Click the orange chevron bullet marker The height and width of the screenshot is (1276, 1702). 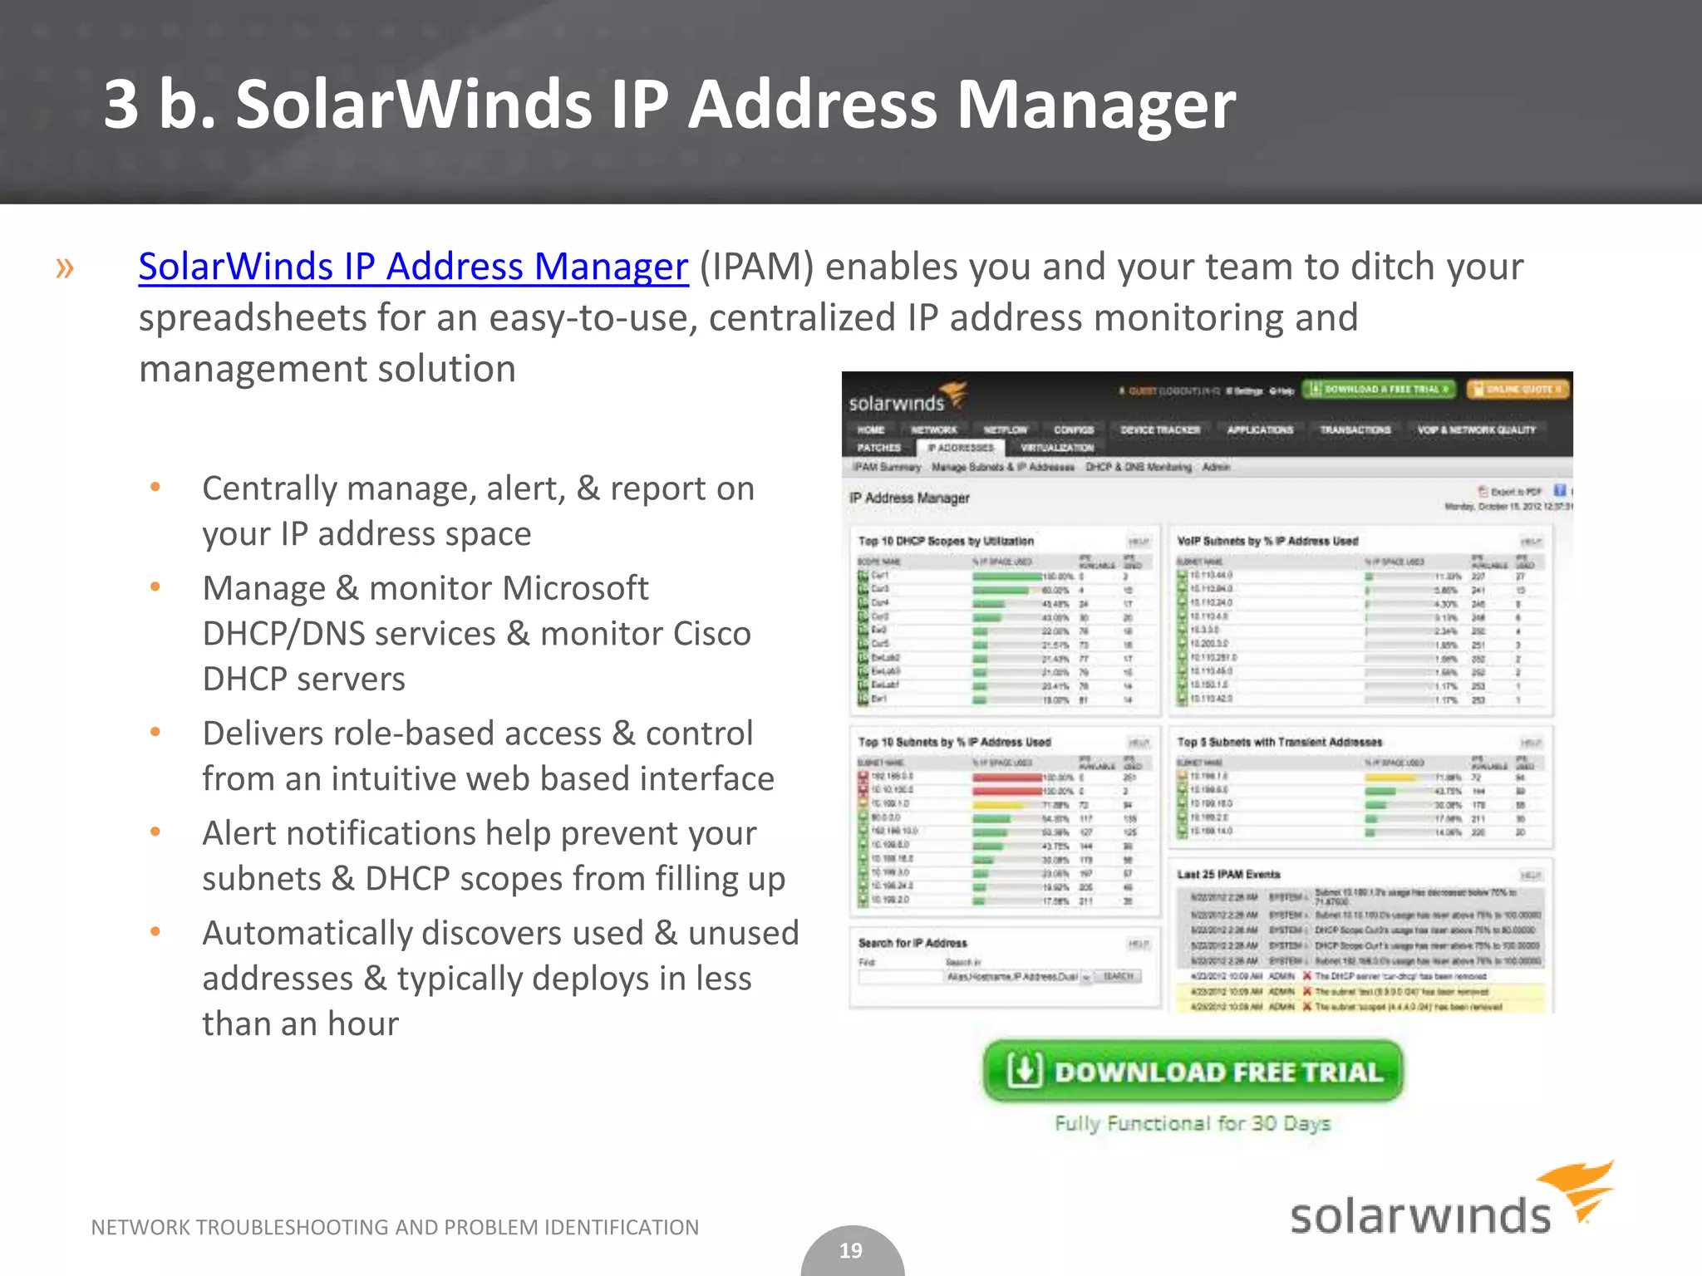(x=65, y=268)
